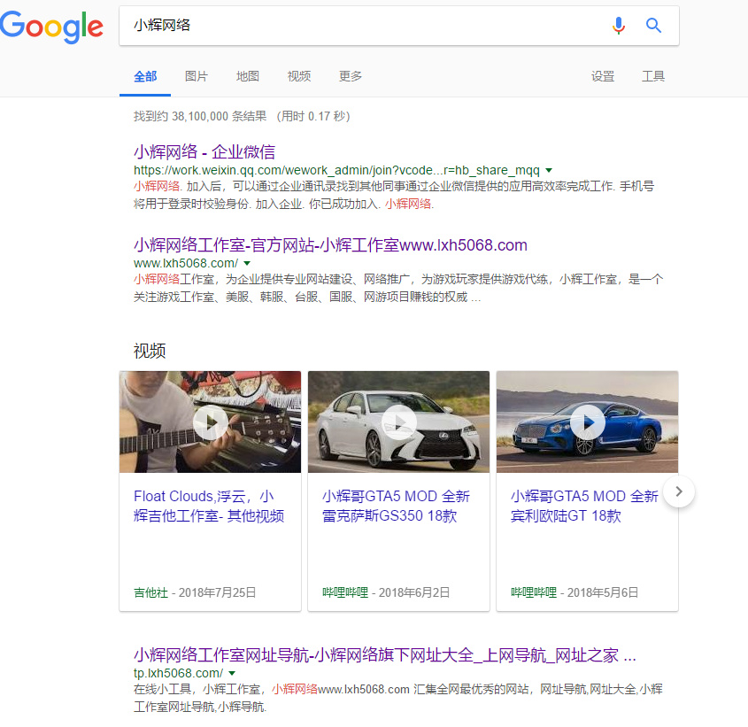The image size is (748, 727).
Task: Open the 雷克萨斯GS350 18款 video title link
Action: (396, 506)
